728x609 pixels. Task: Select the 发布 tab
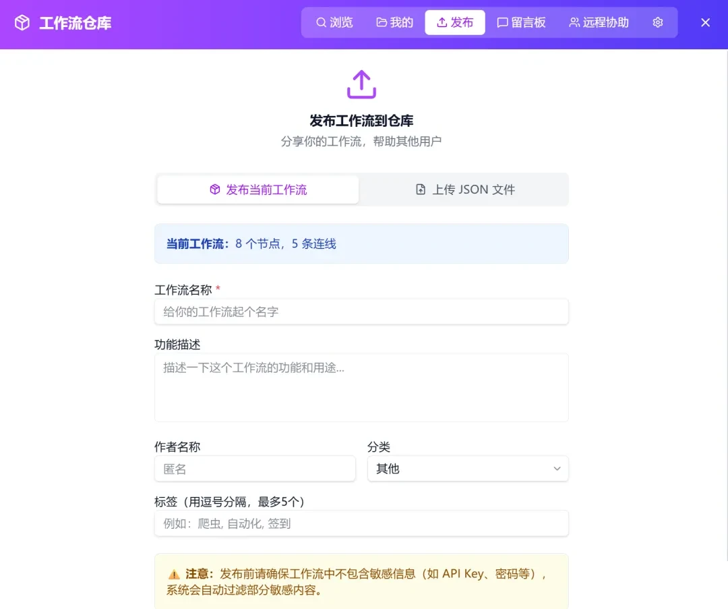(454, 22)
